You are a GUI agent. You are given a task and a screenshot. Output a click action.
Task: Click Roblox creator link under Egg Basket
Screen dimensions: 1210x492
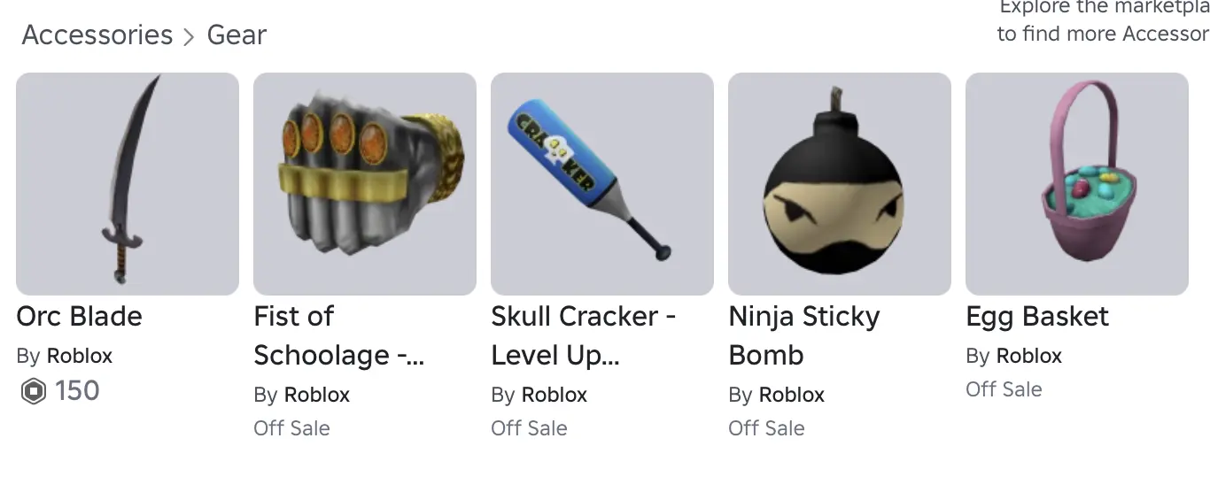(1029, 356)
